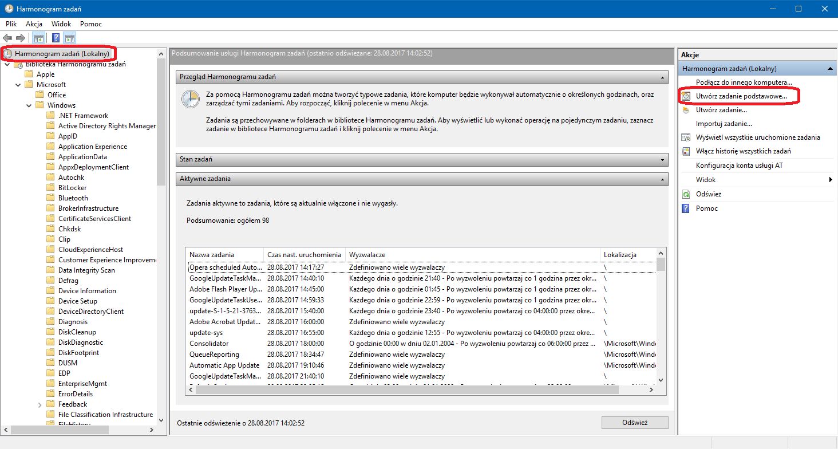Click the EDP folder icon
The width and height of the screenshot is (838, 449).
coord(51,373)
